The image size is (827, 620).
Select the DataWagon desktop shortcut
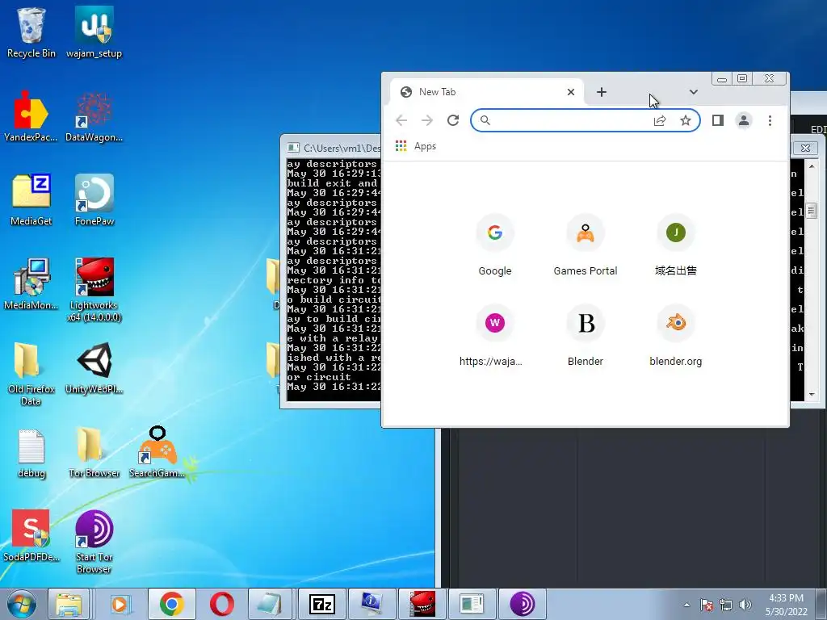(94, 116)
